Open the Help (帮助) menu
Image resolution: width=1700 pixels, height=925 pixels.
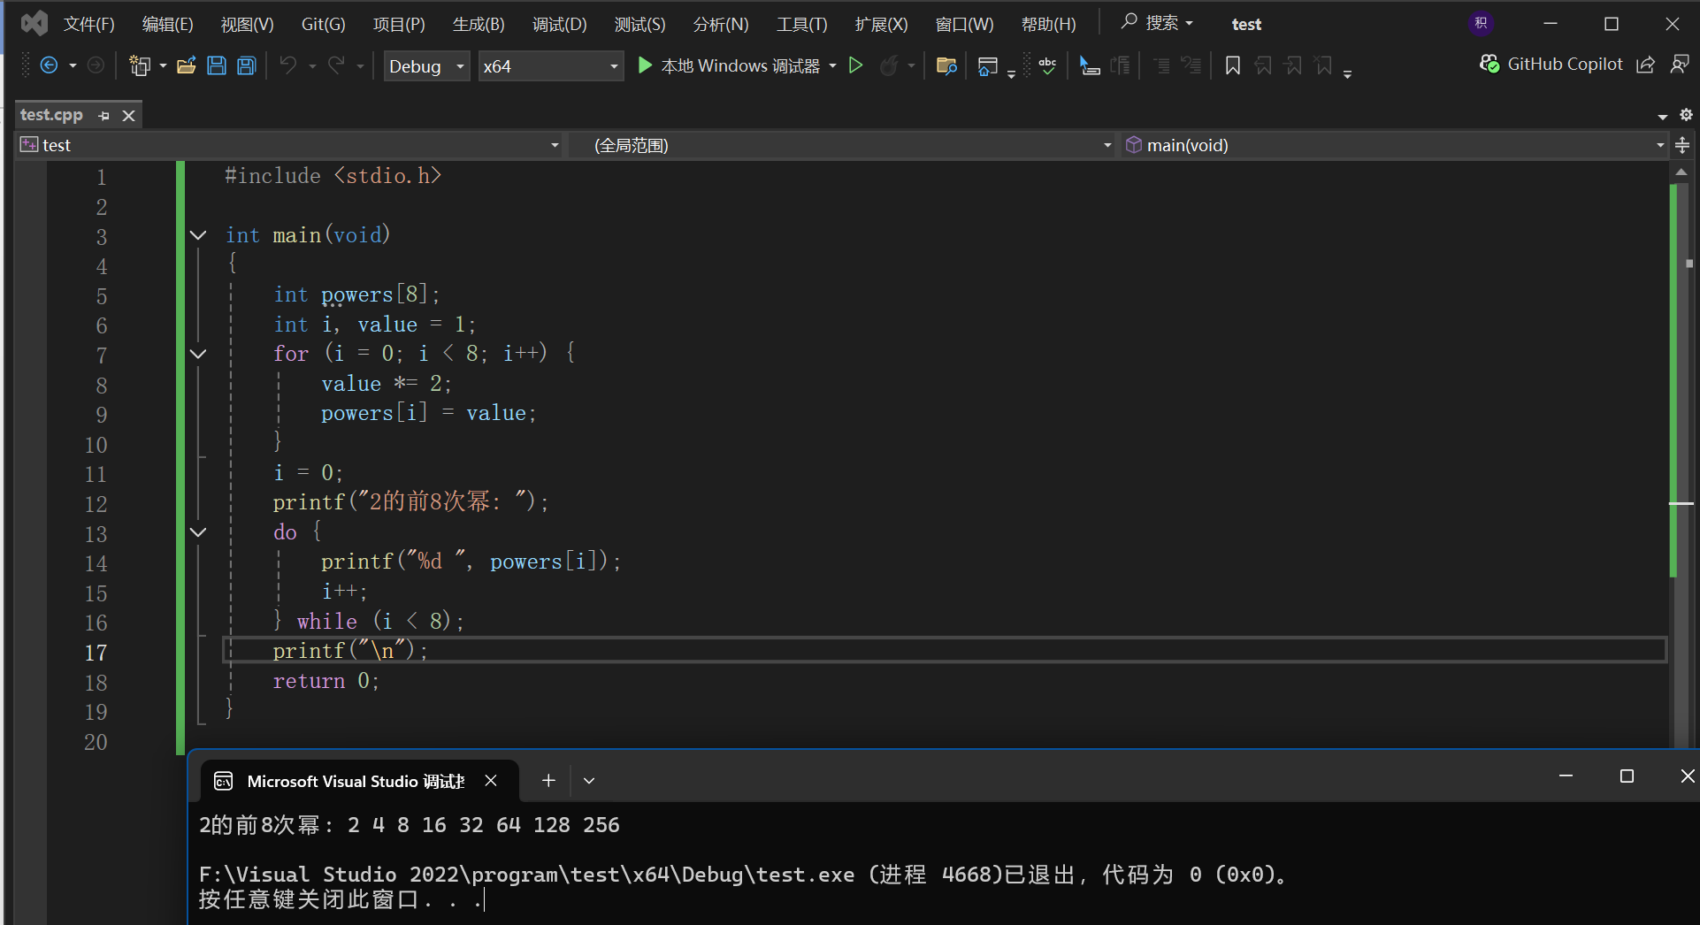click(x=1049, y=24)
